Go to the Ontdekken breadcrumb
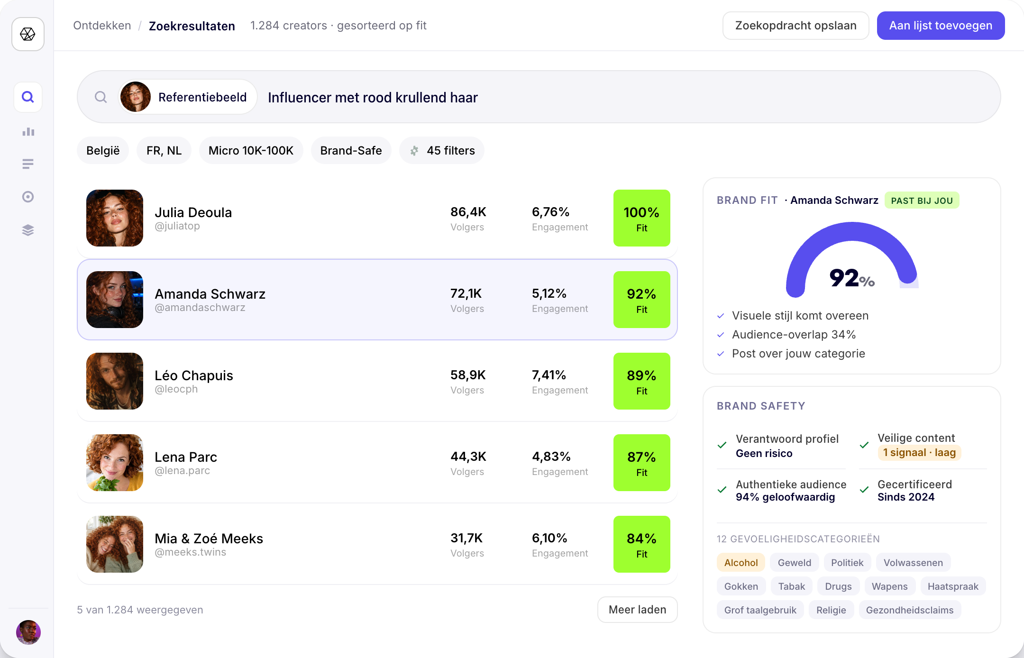Image resolution: width=1024 pixels, height=658 pixels. 102,26
